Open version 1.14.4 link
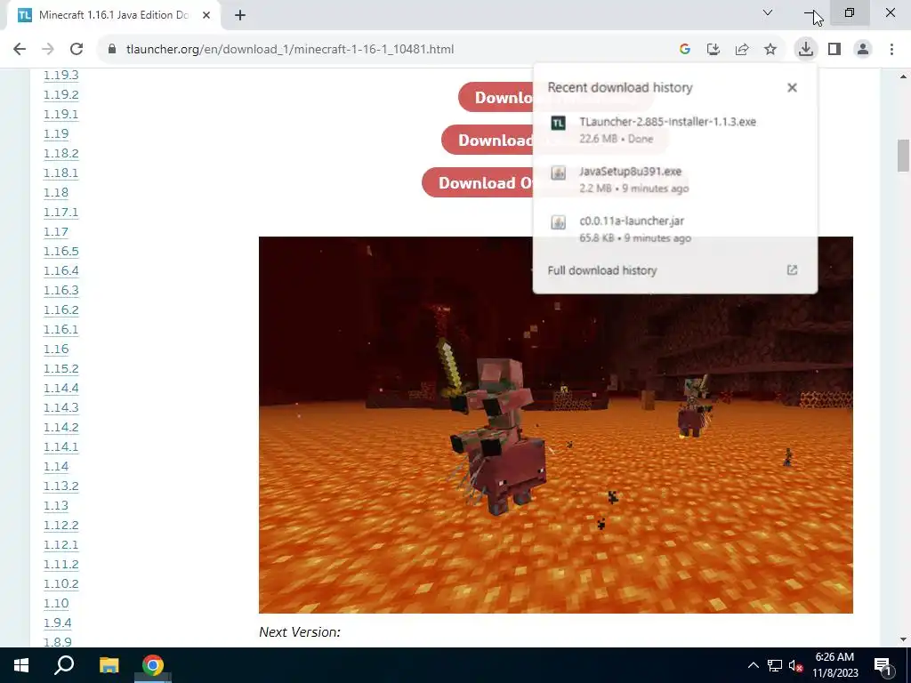 click(x=61, y=388)
